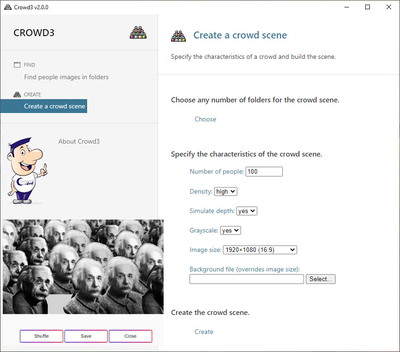Open the Grayscale yes/no dropdown
Image resolution: width=400 pixels, height=352 pixels.
pyautogui.click(x=231, y=230)
